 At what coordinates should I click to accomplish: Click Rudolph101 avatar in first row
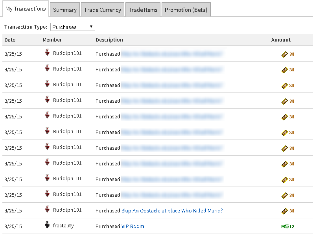point(48,53)
